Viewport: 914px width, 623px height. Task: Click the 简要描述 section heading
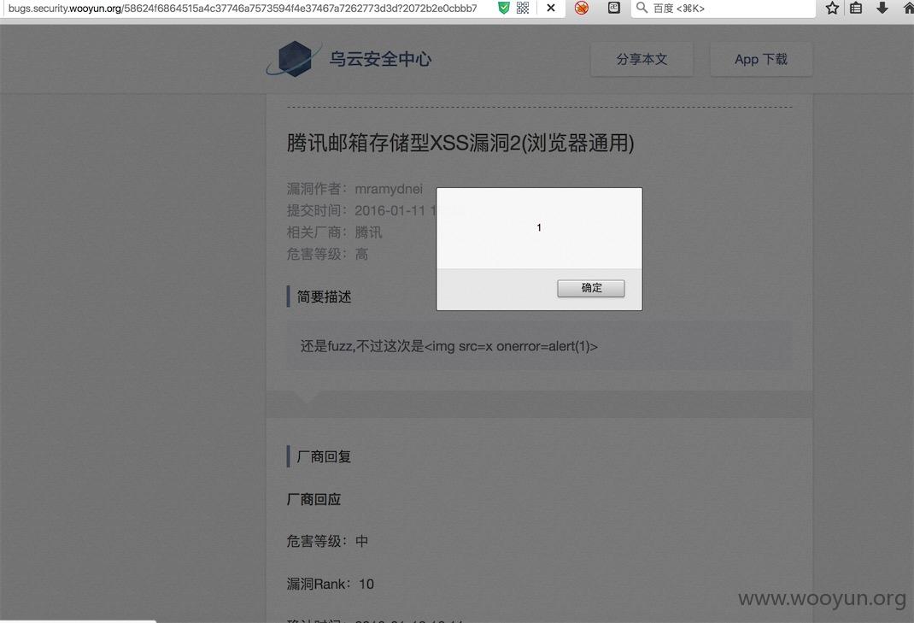(324, 297)
